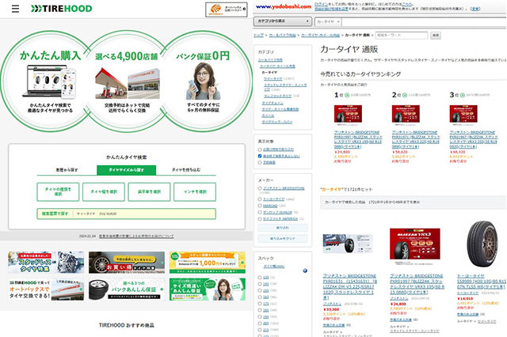Click the ログイン link in Yodobashi header
The height and width of the screenshot is (337, 507).
pos(321,4)
